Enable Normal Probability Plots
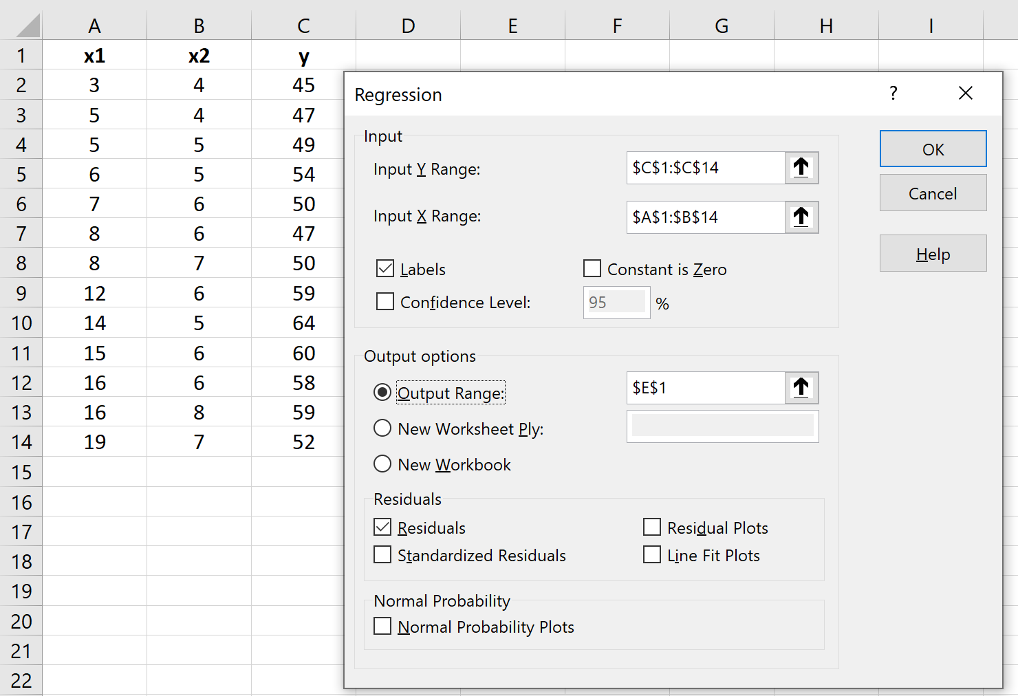Image resolution: width=1018 pixels, height=696 pixels. point(382,627)
